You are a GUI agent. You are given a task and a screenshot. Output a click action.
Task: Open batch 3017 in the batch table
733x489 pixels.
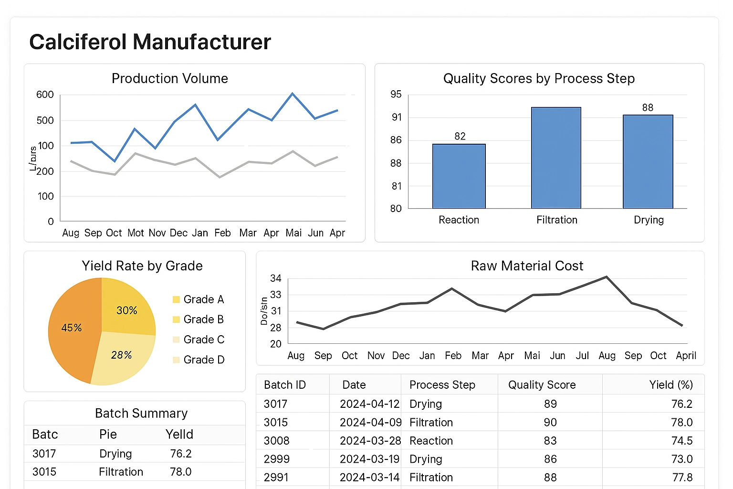tap(275, 404)
